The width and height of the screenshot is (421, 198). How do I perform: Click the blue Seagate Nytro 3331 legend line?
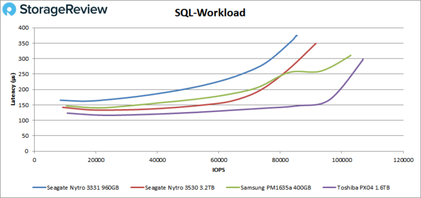(x=39, y=188)
